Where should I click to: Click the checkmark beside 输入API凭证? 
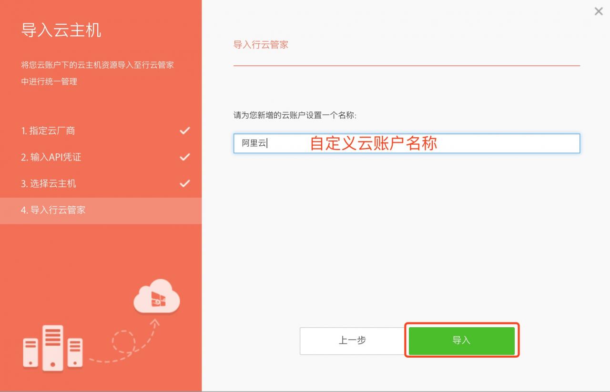click(x=184, y=157)
